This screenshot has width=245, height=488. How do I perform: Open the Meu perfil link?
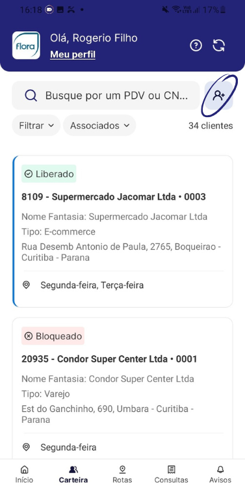click(x=73, y=55)
